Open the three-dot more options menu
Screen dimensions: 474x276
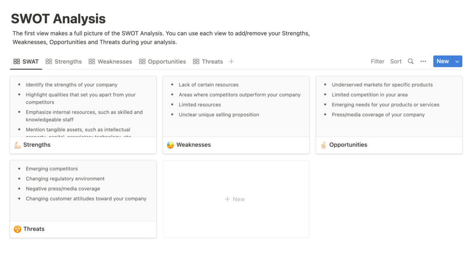[423, 62]
